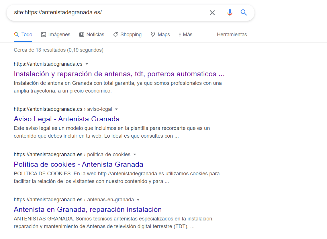Open the 'Antenista en Granada, reparación instalación' result
This screenshot has width=327, height=239.
pos(88,210)
